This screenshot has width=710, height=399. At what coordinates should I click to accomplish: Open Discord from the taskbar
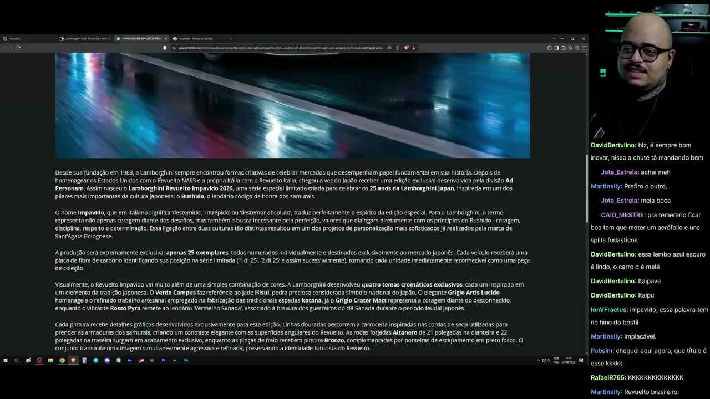coord(107,360)
